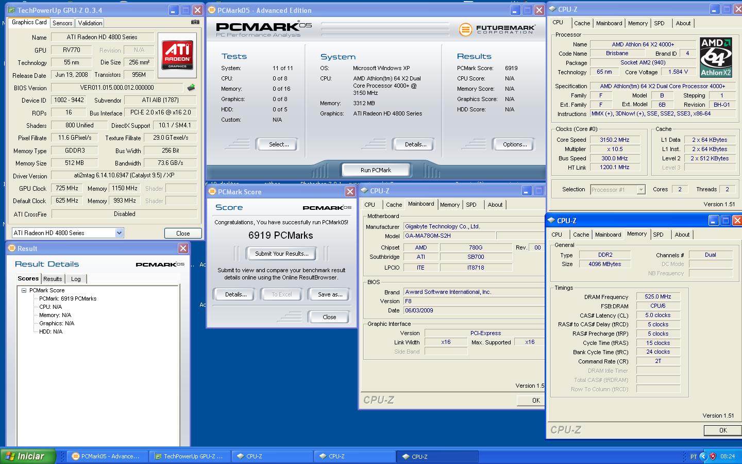
Task: Open the red security shield tray icon
Action: coord(713,456)
